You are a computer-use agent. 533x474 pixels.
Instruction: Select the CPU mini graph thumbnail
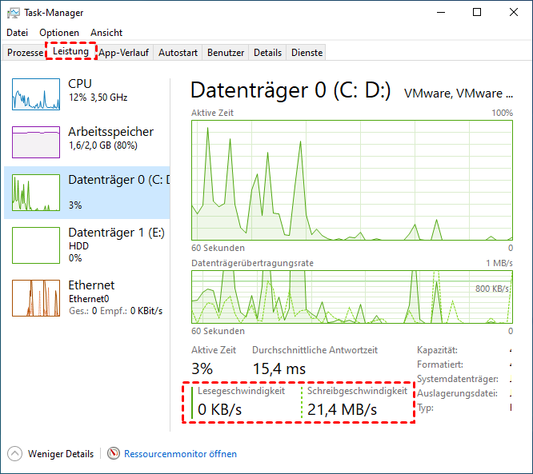click(36, 94)
